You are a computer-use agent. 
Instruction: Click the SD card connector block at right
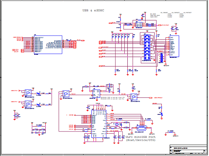point(174,46)
